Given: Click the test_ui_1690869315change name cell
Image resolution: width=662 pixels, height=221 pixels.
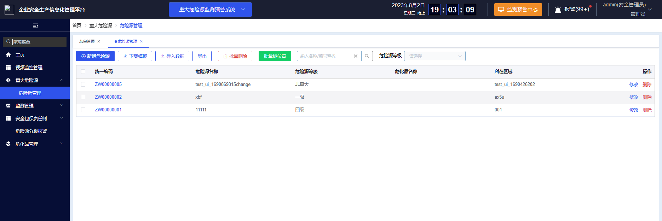Looking at the screenshot, I should pyautogui.click(x=223, y=84).
